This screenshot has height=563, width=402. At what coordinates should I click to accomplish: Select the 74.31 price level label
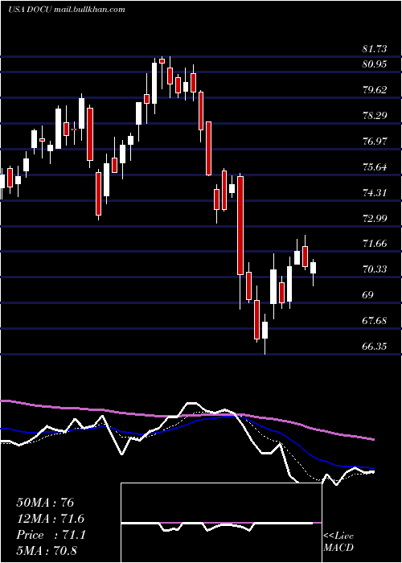pos(375,193)
